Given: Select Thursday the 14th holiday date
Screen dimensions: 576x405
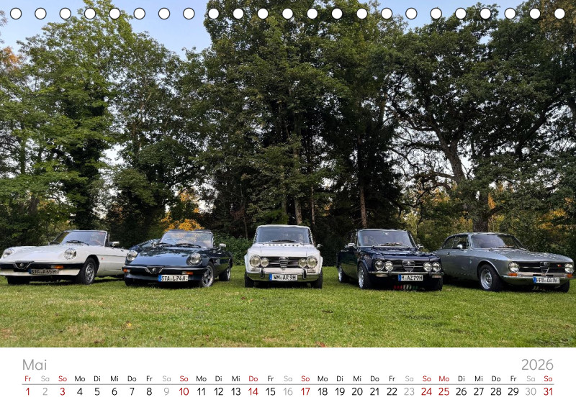Looking at the screenshot, I should pos(253,392).
